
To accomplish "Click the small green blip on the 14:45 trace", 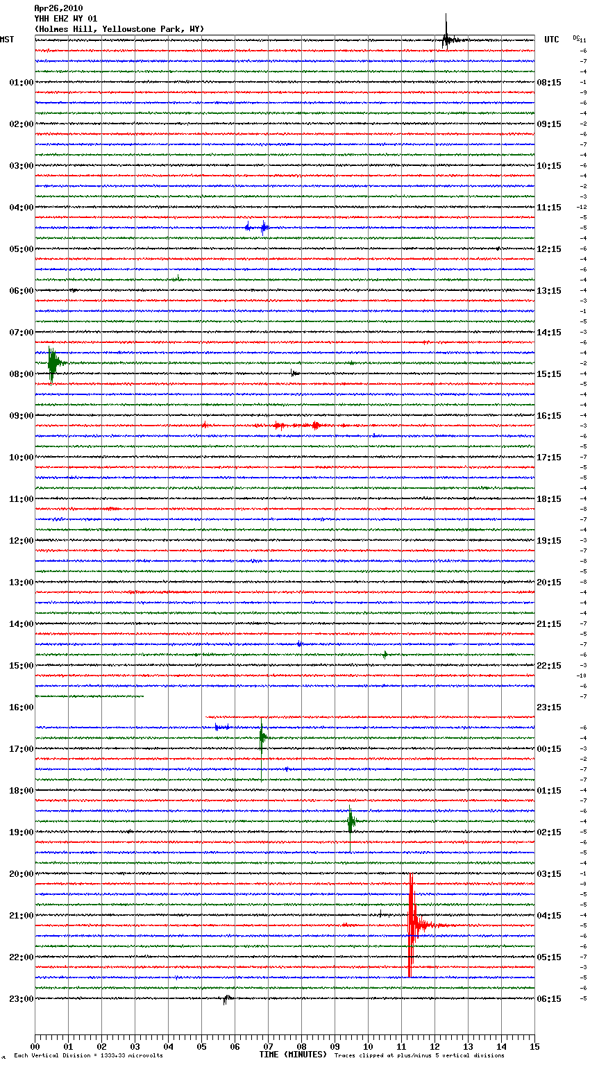I will point(385,655).
